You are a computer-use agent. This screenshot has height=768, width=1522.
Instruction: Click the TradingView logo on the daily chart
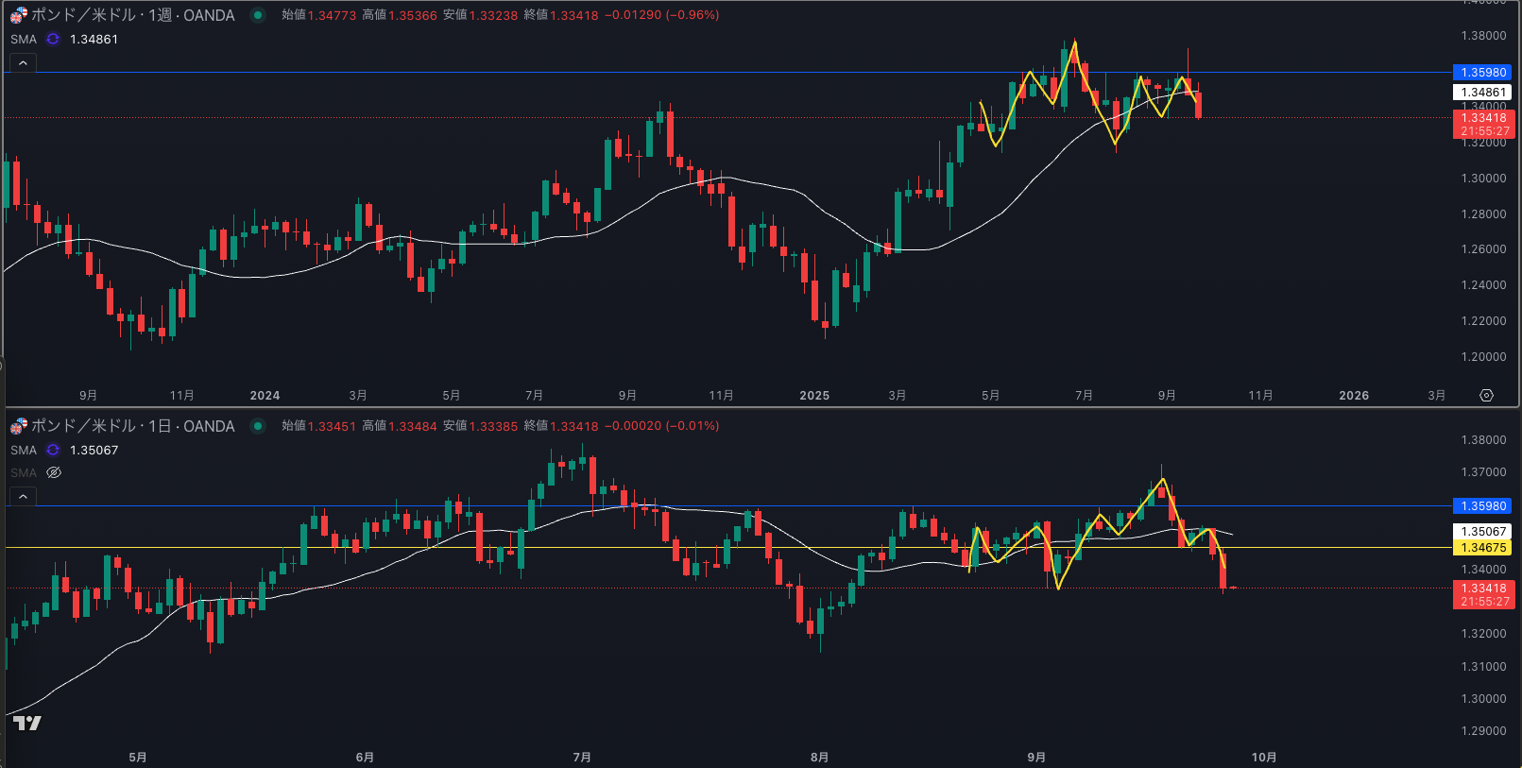pyautogui.click(x=27, y=723)
